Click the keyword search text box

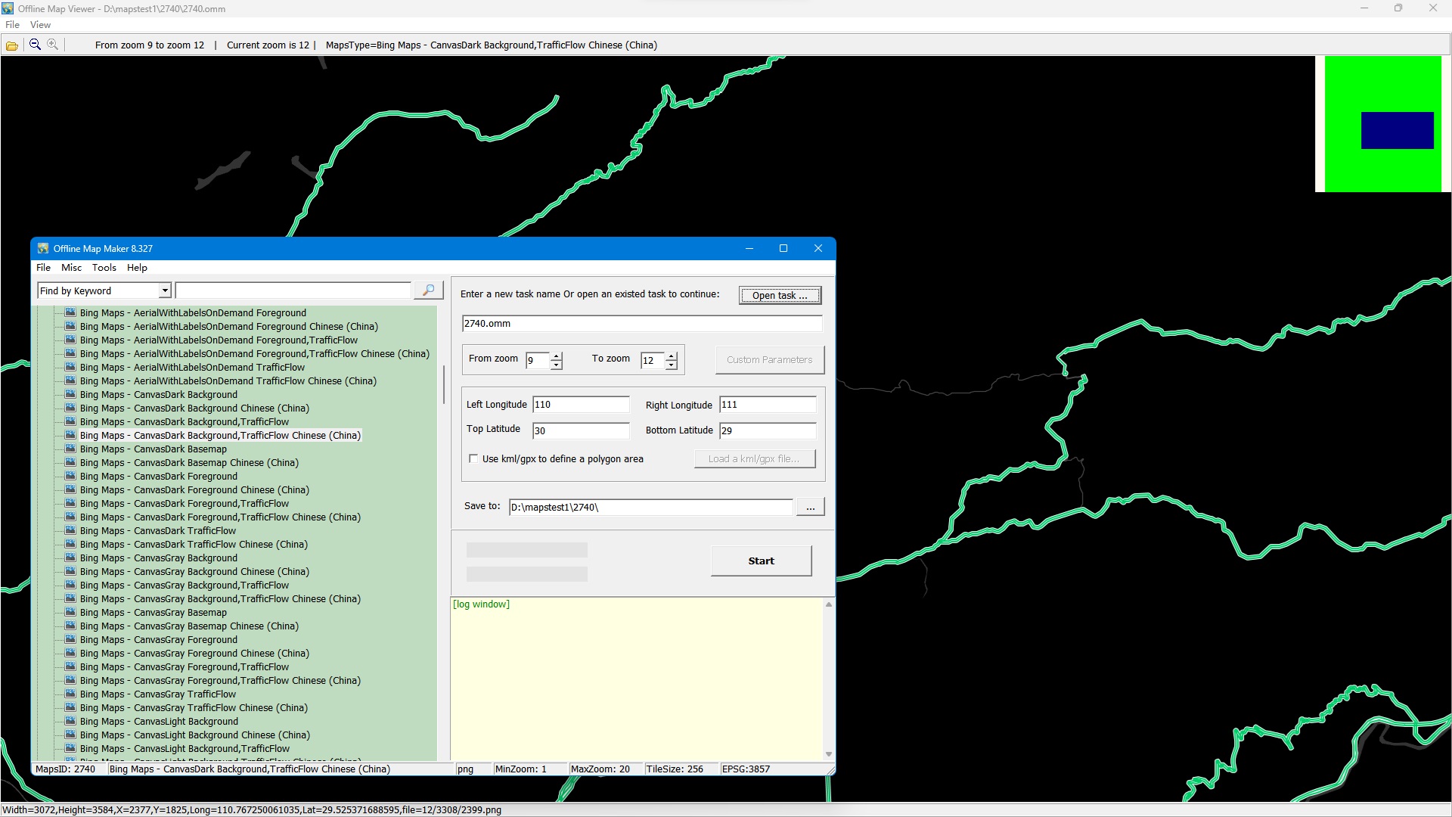(x=293, y=290)
